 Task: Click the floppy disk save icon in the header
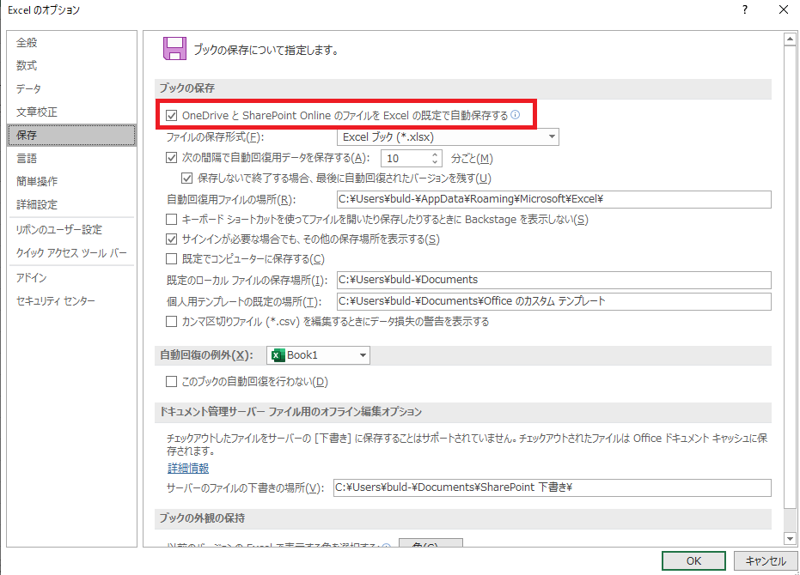point(174,49)
